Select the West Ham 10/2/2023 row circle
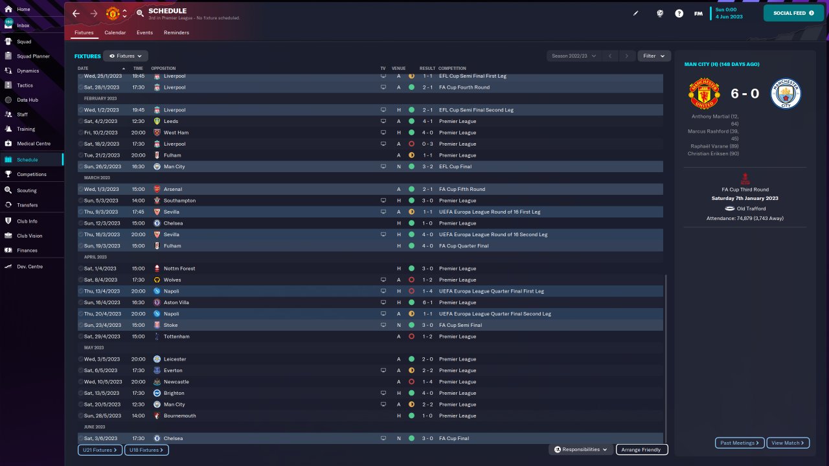The image size is (829, 466). (x=81, y=133)
